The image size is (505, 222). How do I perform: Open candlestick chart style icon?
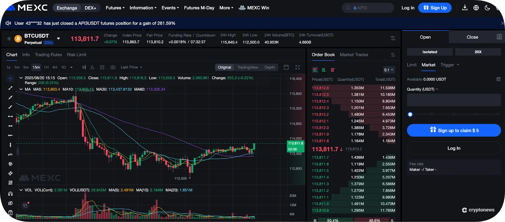84,67
